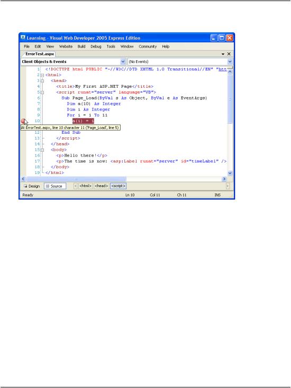This screenshot has height=388, width=291.
Task: Open the Help menu
Action: (x=166, y=47)
